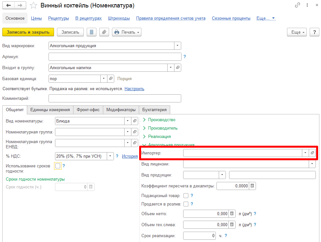Open Импортер item form icon
The width and height of the screenshot is (321, 242).
click(x=312, y=153)
